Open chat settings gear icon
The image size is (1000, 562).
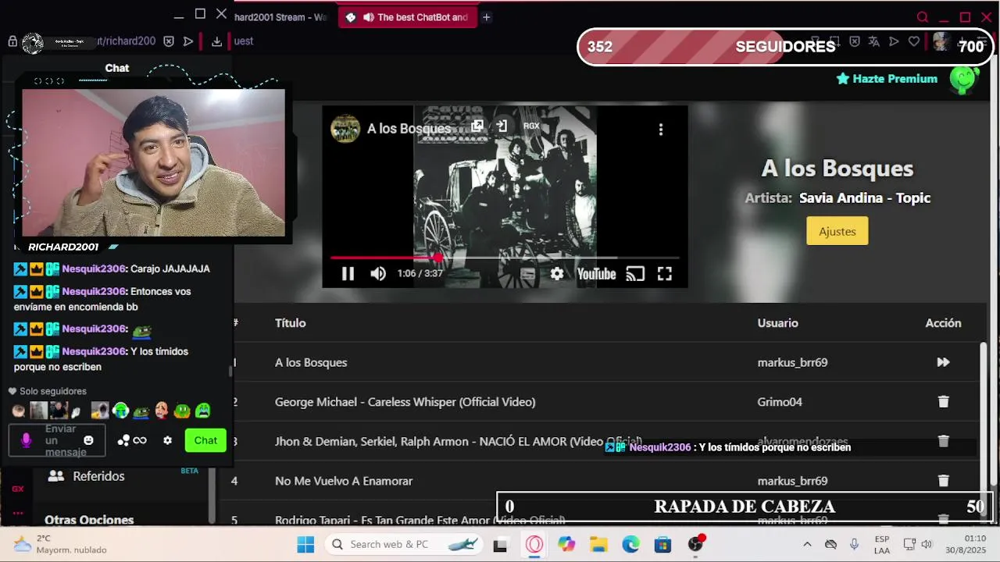167,440
